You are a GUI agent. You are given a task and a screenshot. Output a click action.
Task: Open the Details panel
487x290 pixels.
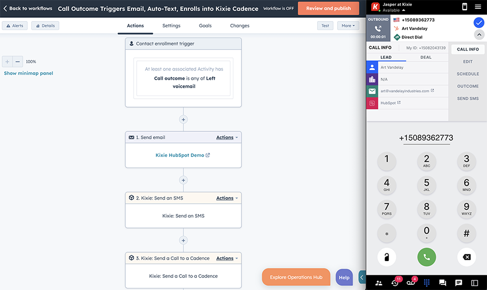coord(45,26)
